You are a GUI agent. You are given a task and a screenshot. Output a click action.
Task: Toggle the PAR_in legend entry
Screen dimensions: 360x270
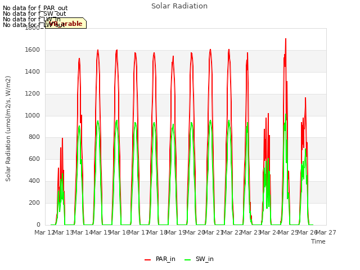pos(160,259)
